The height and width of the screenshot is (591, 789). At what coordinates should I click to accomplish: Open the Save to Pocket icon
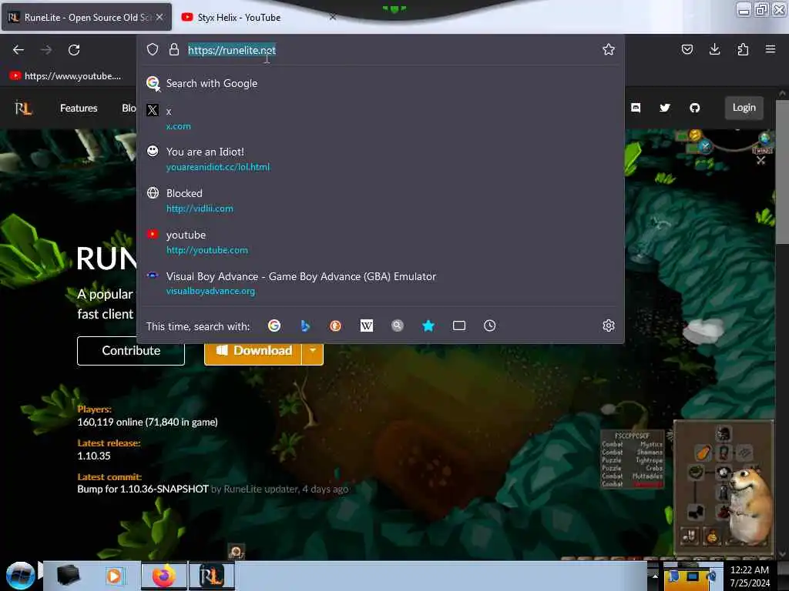(x=687, y=49)
